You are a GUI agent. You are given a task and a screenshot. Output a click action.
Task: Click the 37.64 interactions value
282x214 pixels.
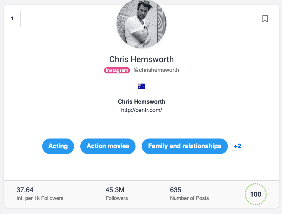point(25,190)
